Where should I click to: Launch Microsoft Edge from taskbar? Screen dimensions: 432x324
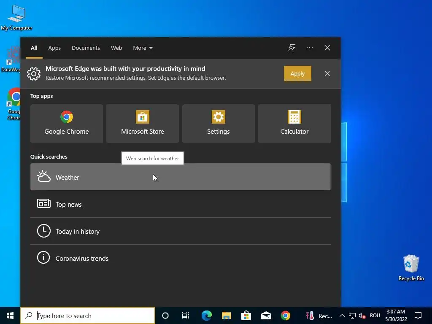tap(207, 316)
